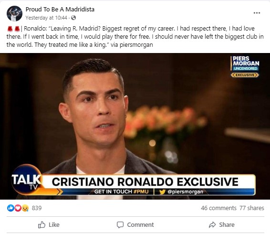Click the Comment button

click(135, 225)
